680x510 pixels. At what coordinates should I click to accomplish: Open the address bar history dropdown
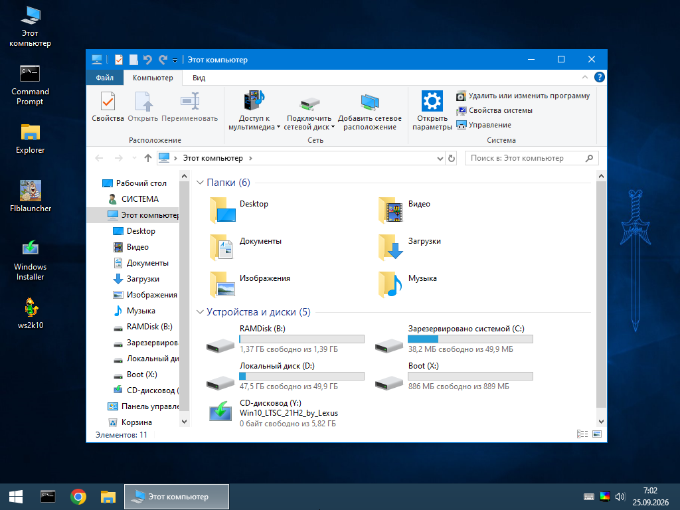440,158
